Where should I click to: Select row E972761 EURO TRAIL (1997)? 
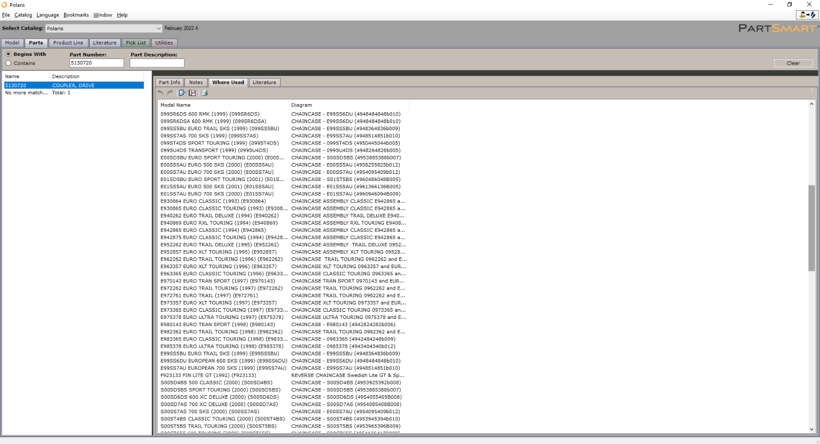tap(209, 295)
